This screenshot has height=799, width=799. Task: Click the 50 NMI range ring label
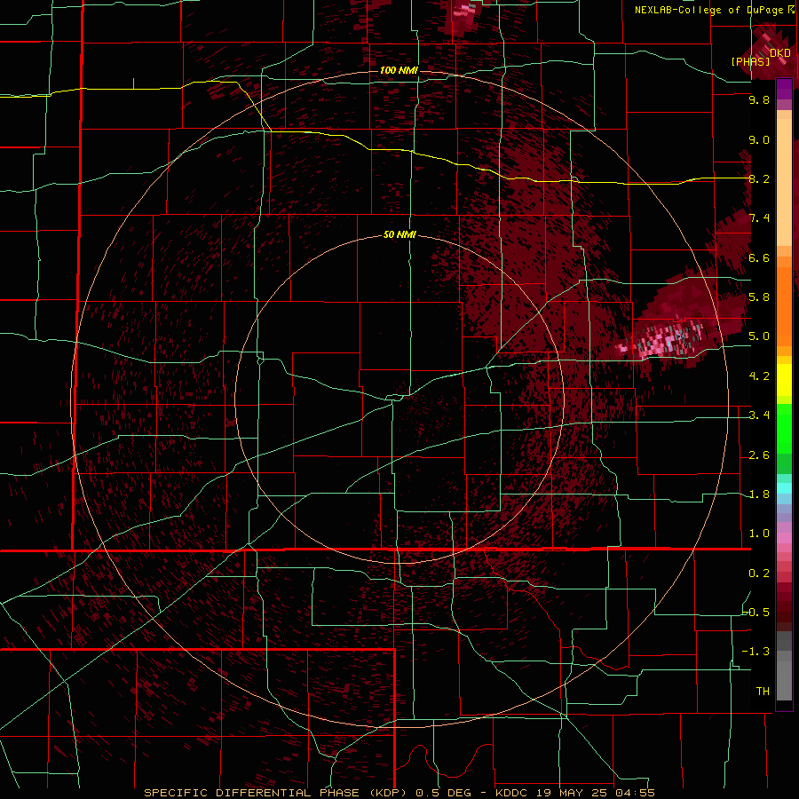(399, 234)
